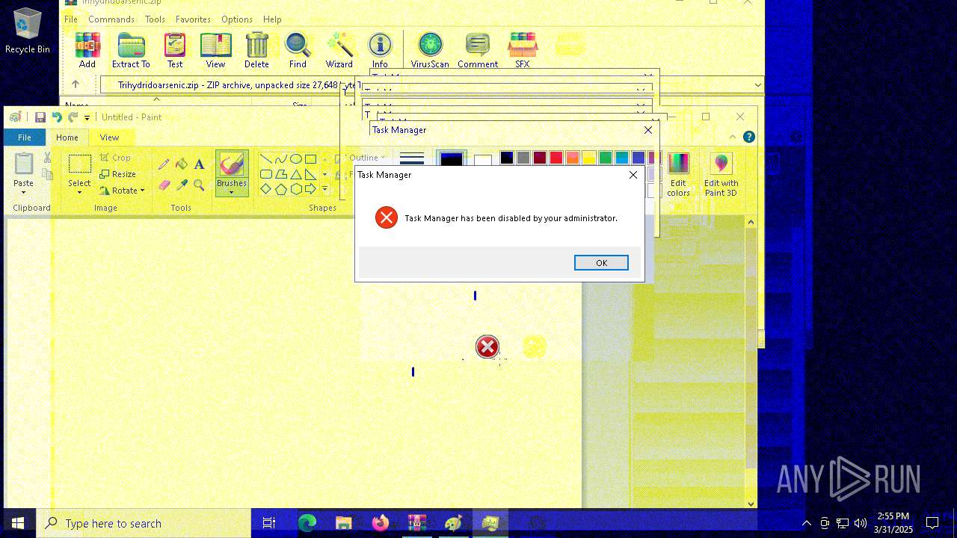Screen dimensions: 957x538
Task: Switch to the Home tab in Paint
Action: pyautogui.click(x=67, y=137)
